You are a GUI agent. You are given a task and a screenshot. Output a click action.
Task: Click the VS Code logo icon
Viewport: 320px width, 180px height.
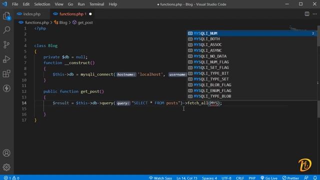click(4, 4)
